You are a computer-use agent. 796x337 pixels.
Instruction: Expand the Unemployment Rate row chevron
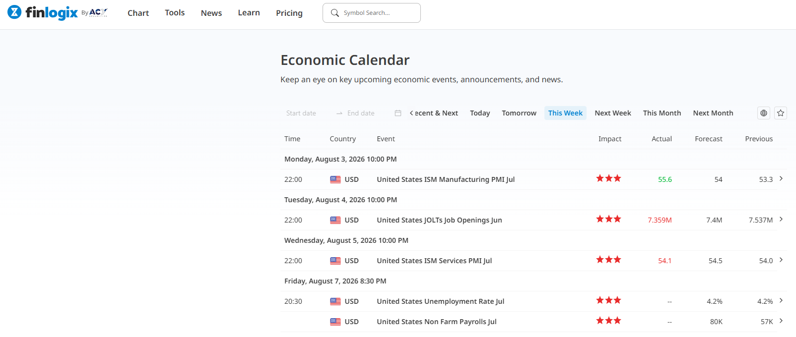click(x=781, y=300)
